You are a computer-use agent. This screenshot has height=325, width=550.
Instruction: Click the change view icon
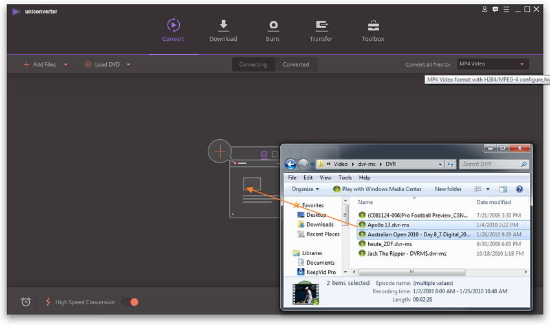(x=478, y=189)
